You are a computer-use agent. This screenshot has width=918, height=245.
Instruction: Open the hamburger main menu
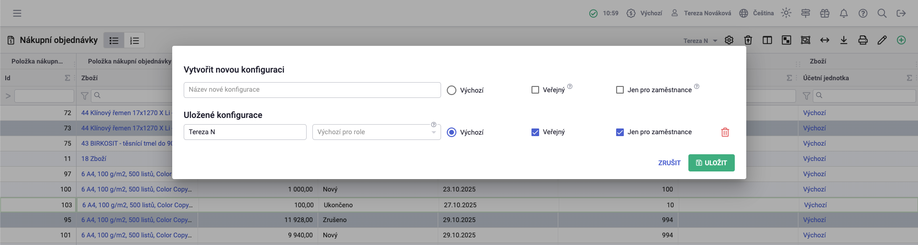[17, 13]
